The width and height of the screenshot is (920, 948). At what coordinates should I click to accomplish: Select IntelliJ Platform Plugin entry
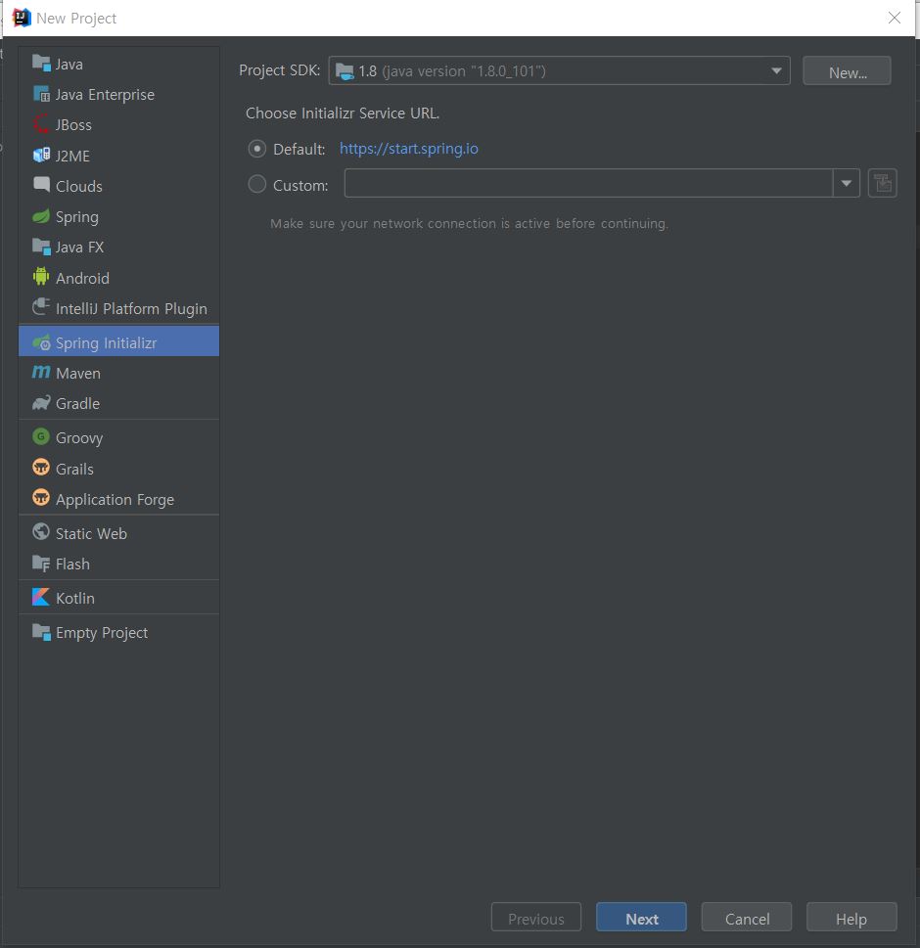(x=119, y=308)
